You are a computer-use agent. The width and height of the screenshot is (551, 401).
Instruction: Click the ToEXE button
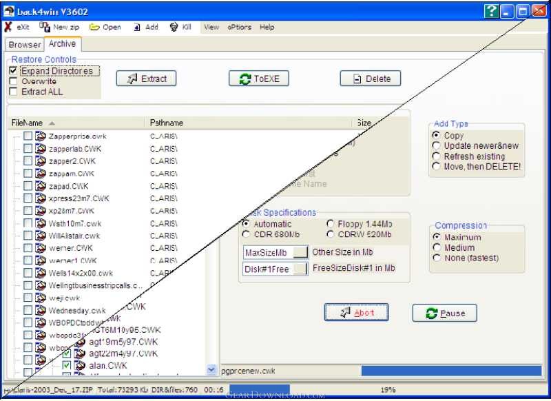259,79
